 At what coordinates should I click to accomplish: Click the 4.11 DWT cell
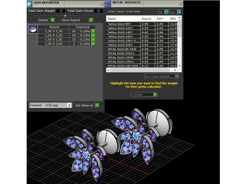[162, 45]
